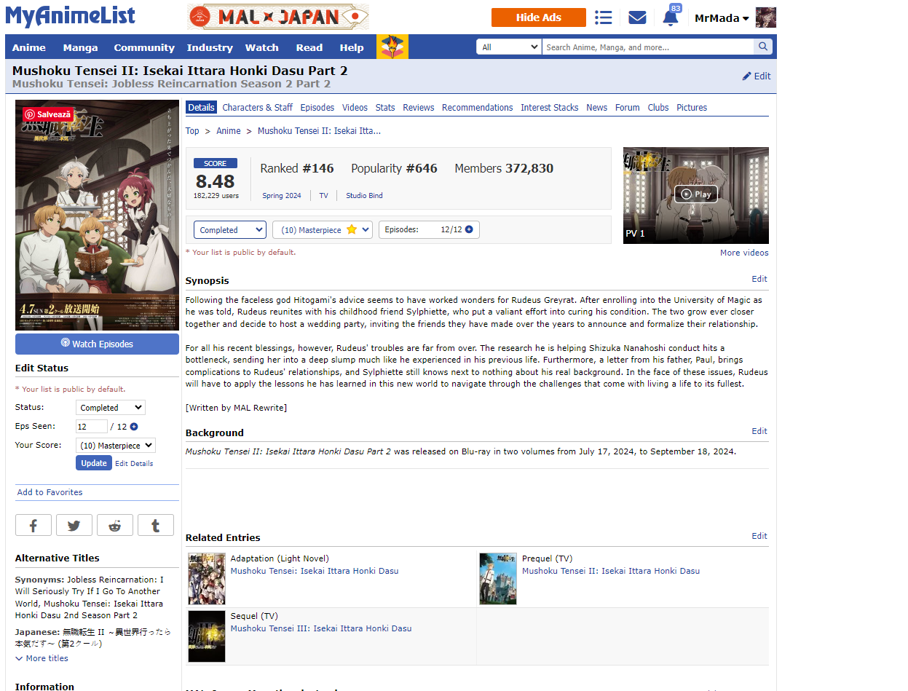
Task: Click Add to Favorites link
Action: click(x=50, y=492)
